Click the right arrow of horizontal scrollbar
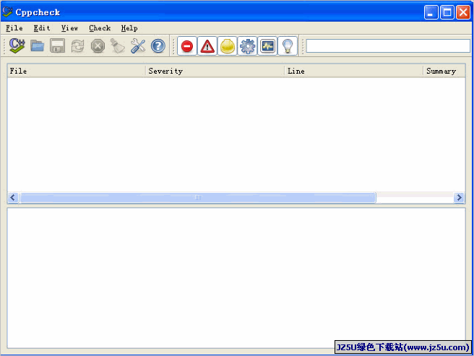 pyautogui.click(x=460, y=197)
